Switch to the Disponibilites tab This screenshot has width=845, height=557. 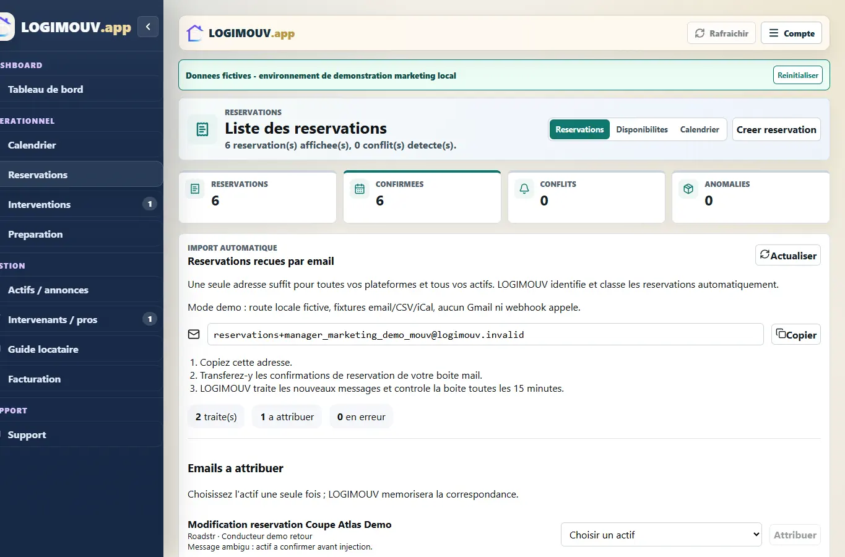coord(642,129)
